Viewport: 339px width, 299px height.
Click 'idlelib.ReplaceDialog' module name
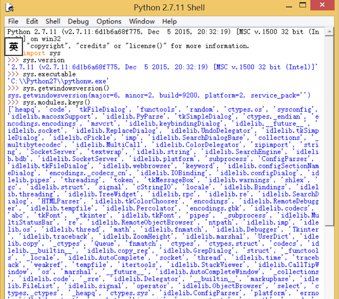pyautogui.click(x=115, y=131)
